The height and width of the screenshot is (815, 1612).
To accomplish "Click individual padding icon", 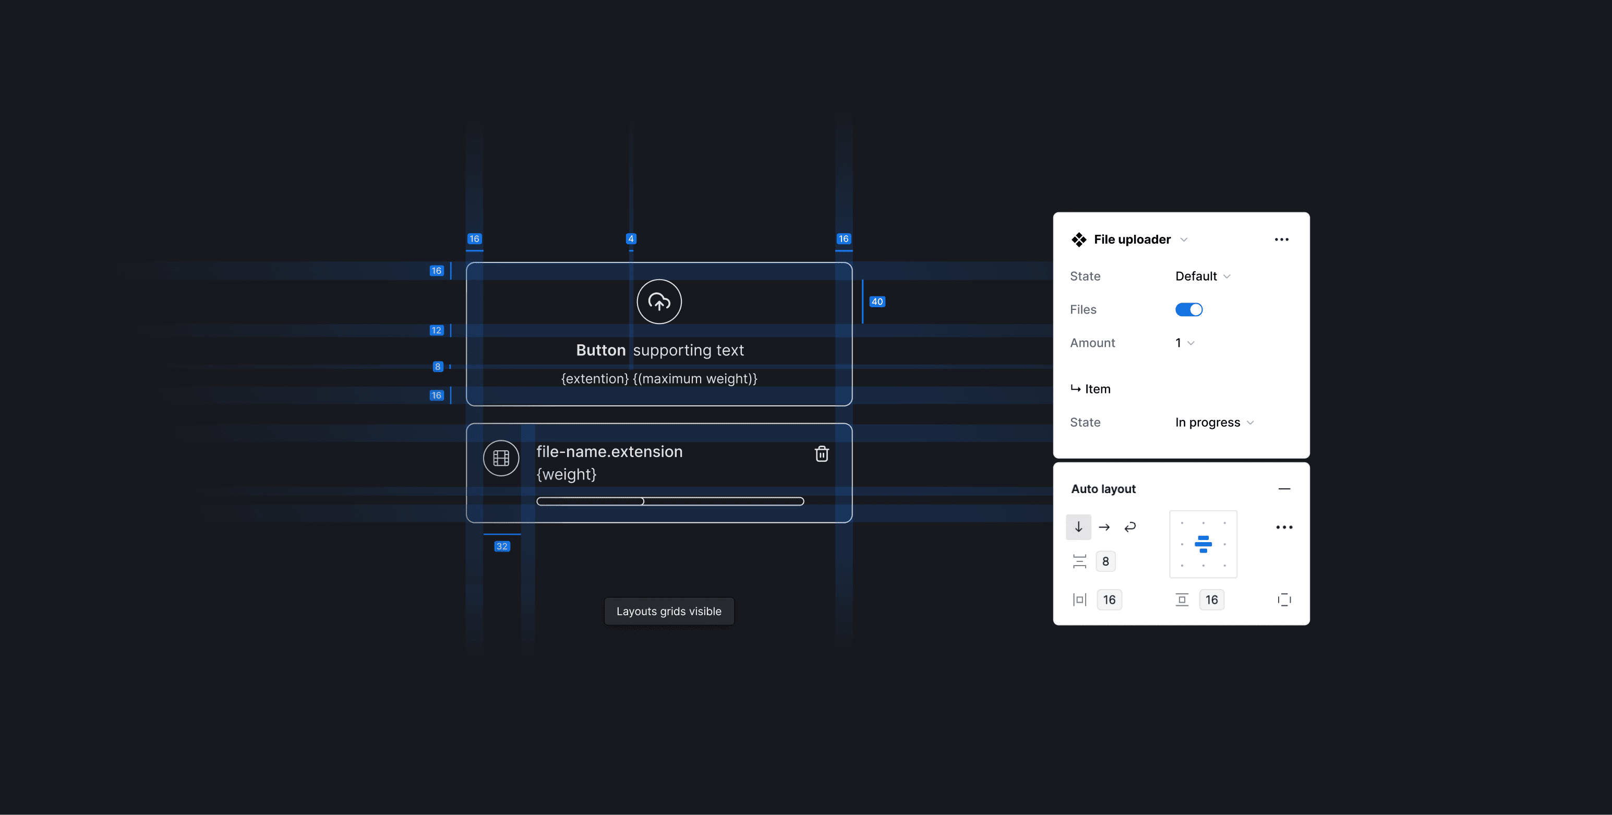I will [x=1284, y=600].
